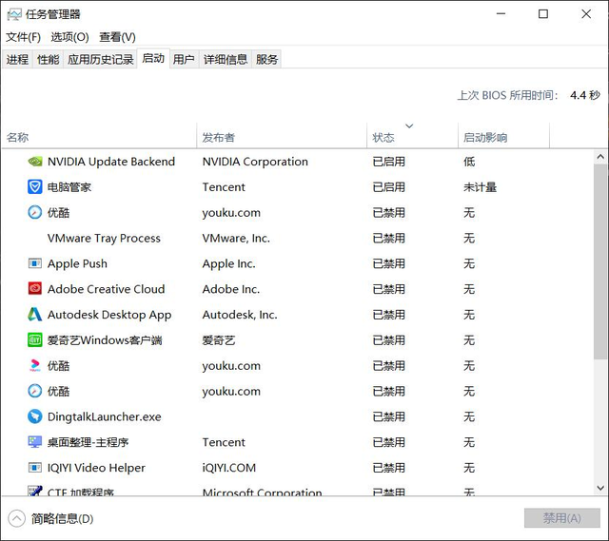Click the Apple Push icon
The height and width of the screenshot is (541, 609).
pyautogui.click(x=35, y=263)
